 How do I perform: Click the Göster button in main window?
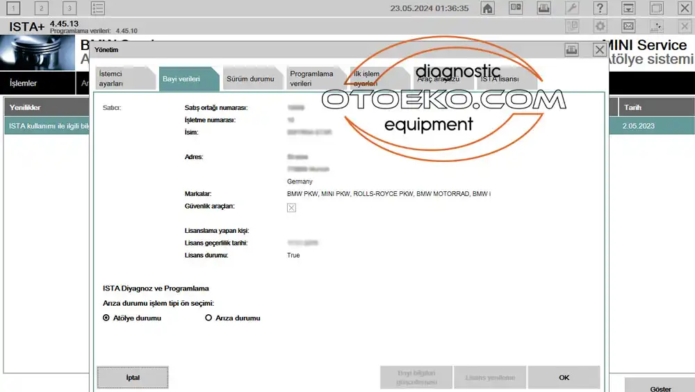click(660, 386)
